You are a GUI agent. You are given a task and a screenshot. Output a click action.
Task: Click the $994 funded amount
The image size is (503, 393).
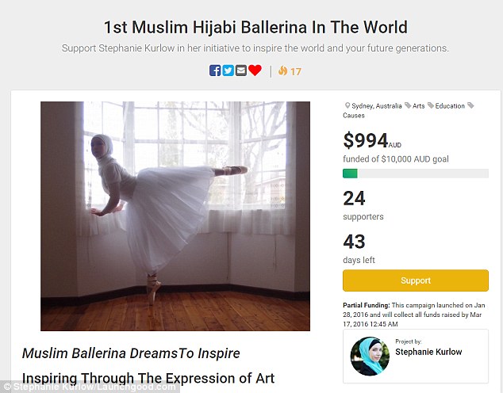366,140
